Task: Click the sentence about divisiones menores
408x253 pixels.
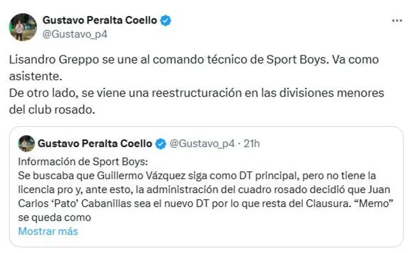Action: [196, 93]
